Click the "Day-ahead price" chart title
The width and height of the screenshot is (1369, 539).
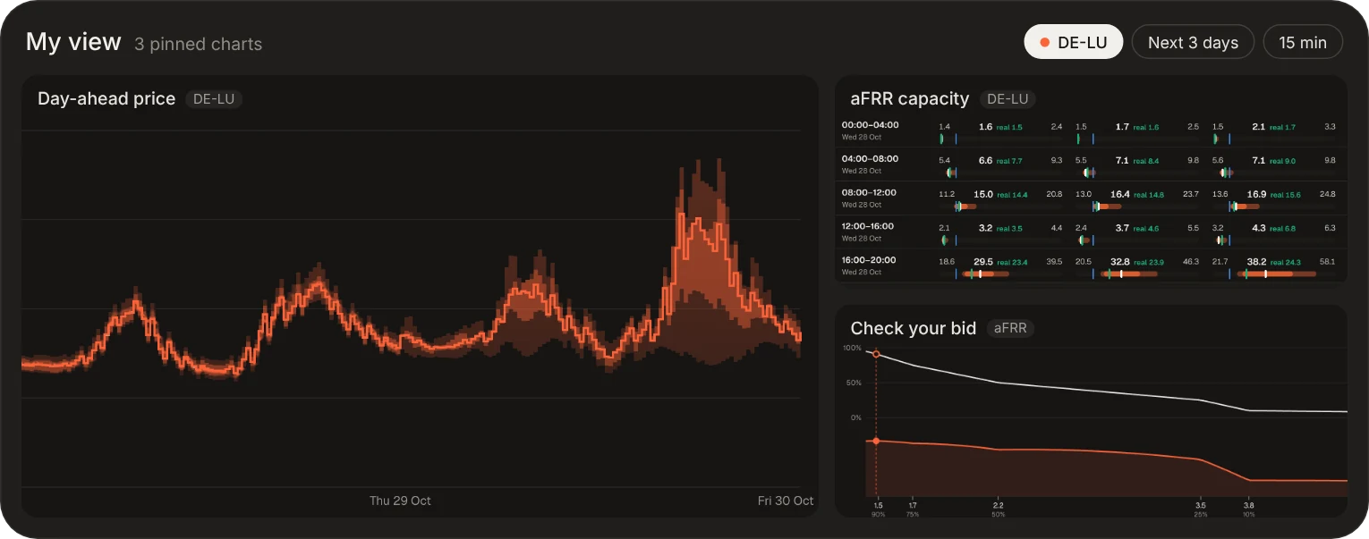tap(106, 99)
